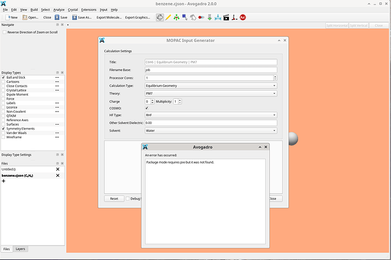Open the Build menu

click(x=34, y=10)
